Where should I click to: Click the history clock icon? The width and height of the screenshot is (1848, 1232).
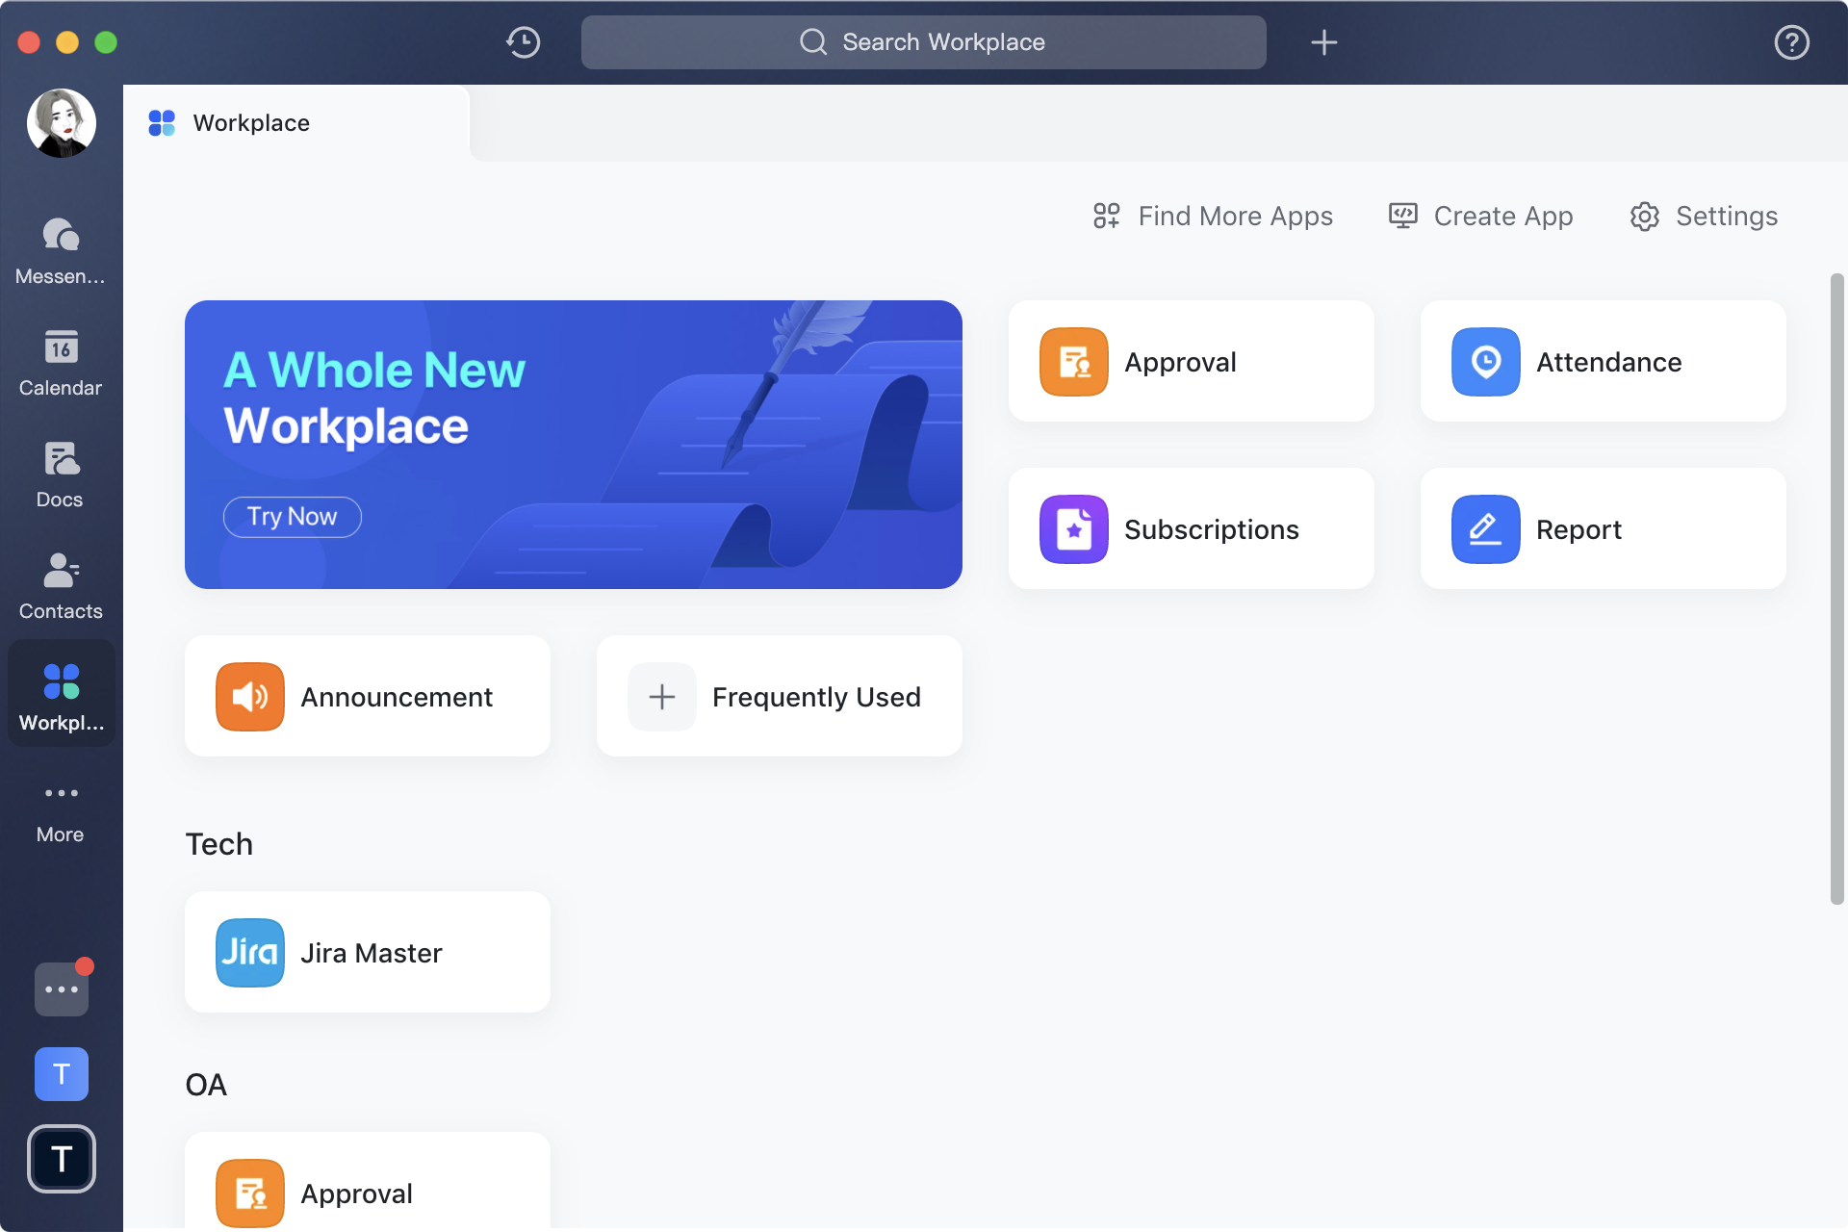(x=524, y=42)
